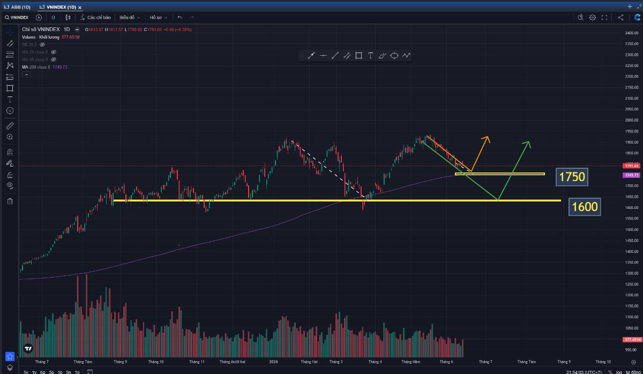Activate the zoom-in magnifier tool

click(x=10, y=137)
